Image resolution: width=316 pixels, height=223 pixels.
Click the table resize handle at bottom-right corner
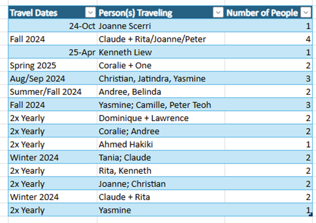[x=311, y=215]
